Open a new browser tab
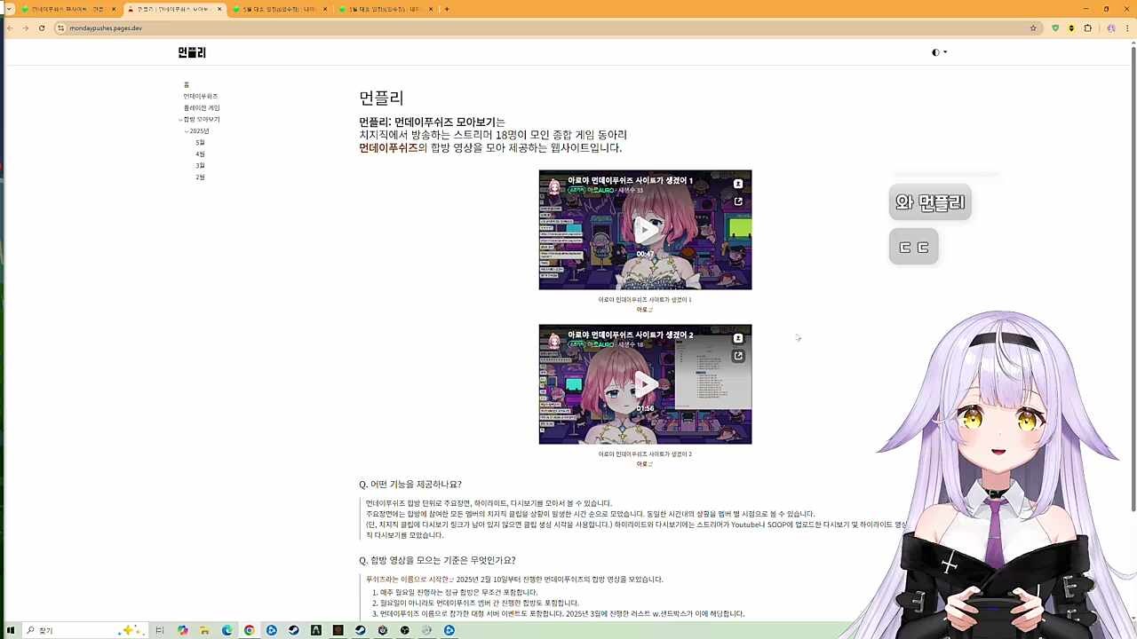 tap(447, 9)
